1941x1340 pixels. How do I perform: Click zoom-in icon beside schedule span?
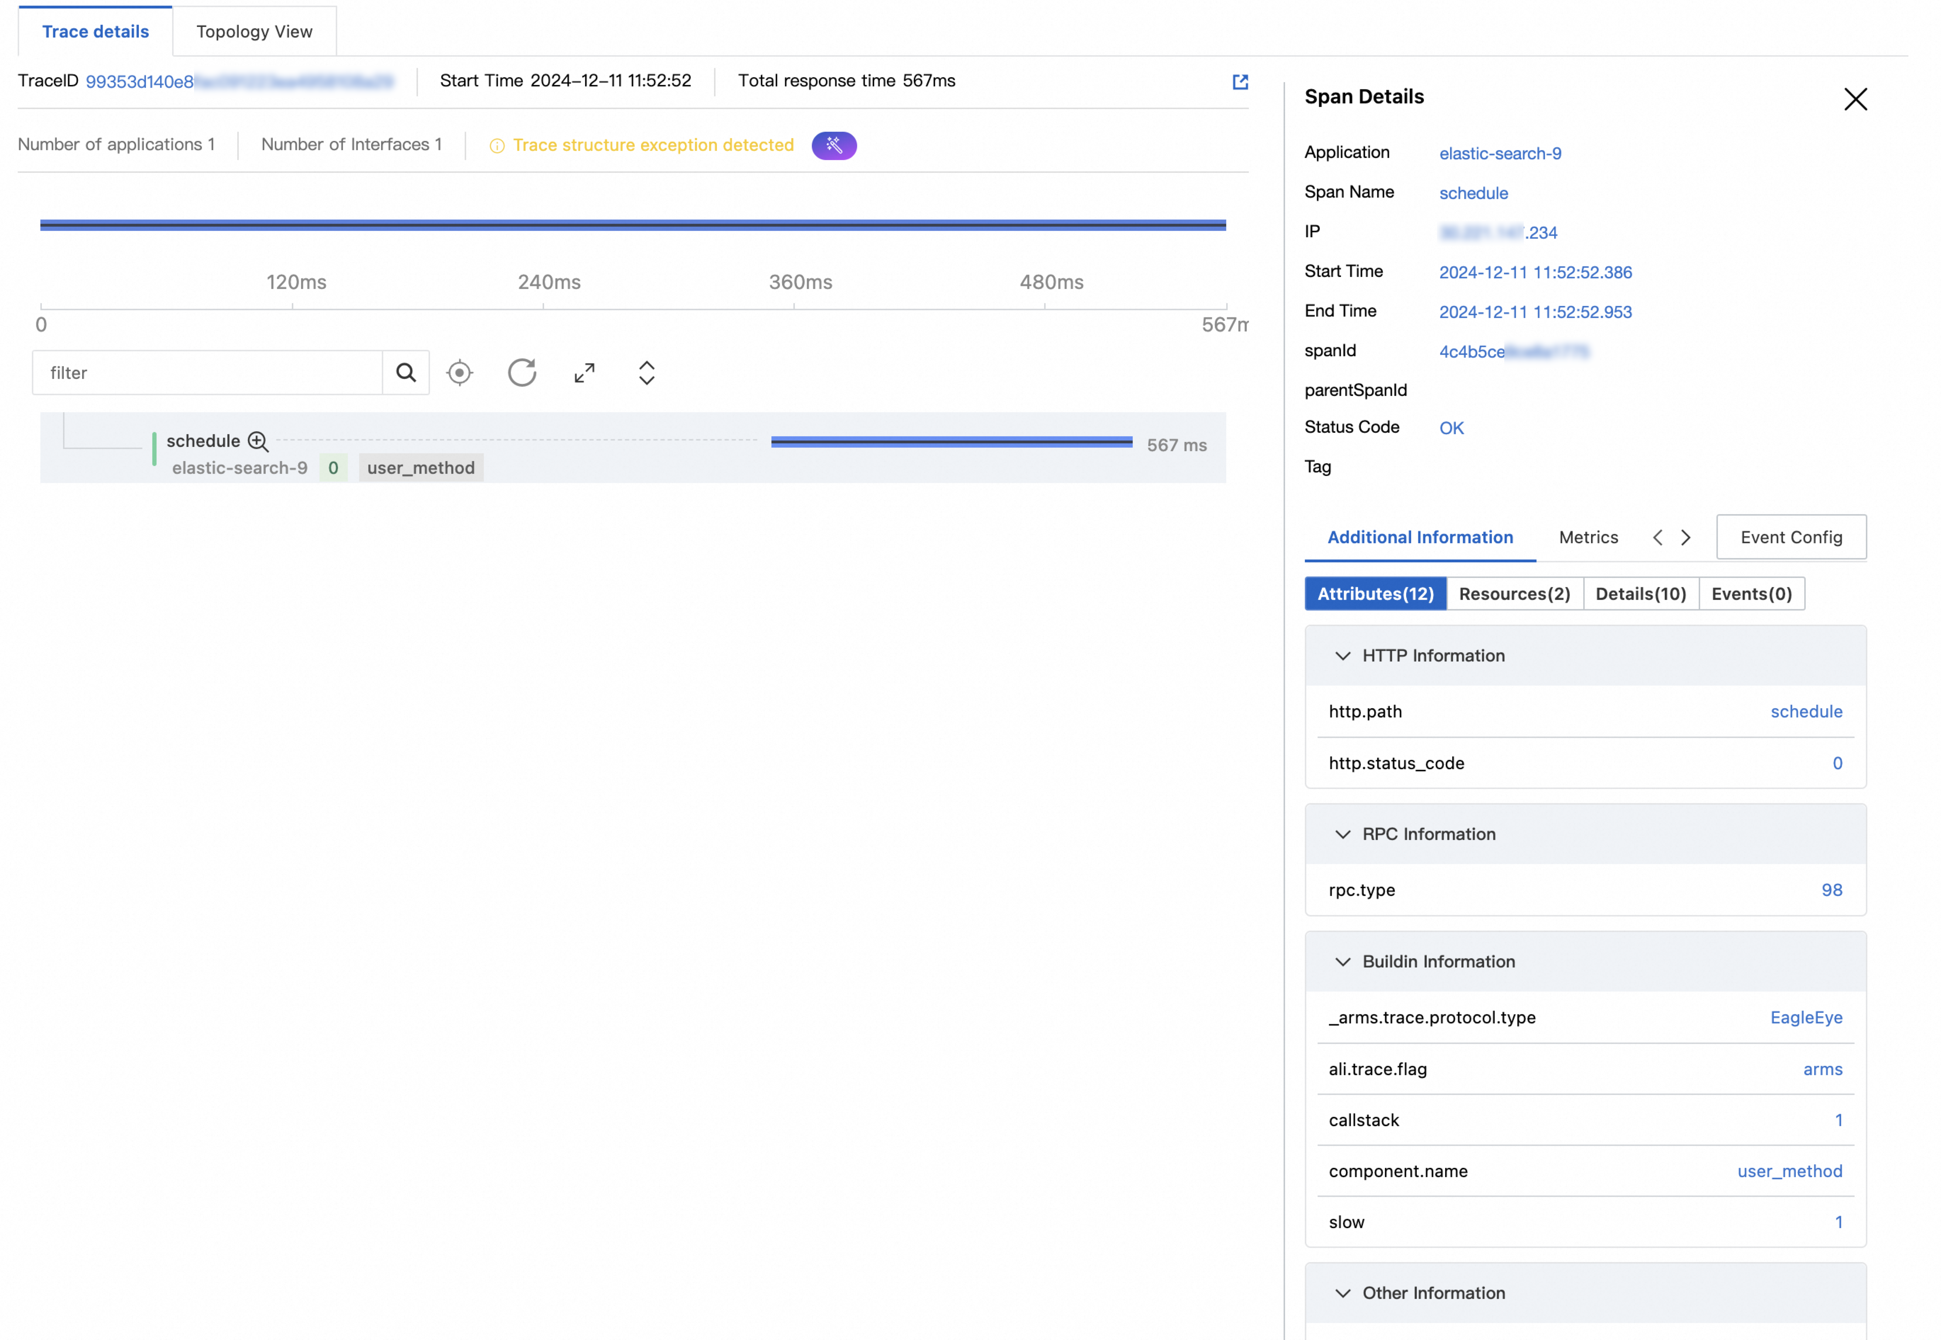[258, 441]
